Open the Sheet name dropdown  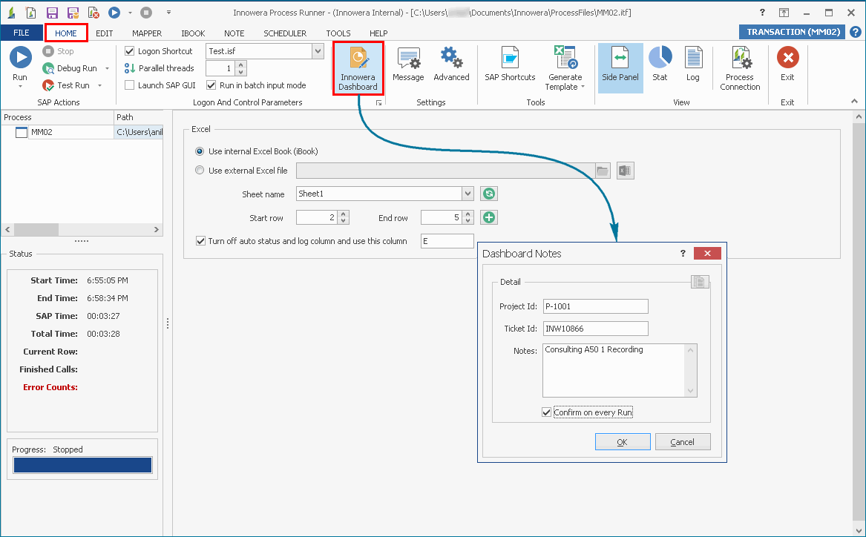467,194
